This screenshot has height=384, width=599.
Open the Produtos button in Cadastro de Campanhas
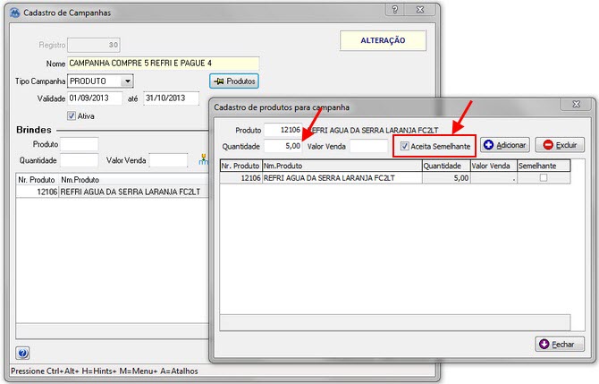pyautogui.click(x=234, y=81)
